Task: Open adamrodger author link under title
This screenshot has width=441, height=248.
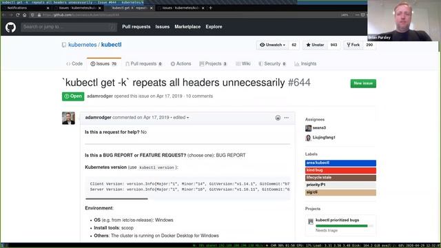Action: (x=100, y=96)
